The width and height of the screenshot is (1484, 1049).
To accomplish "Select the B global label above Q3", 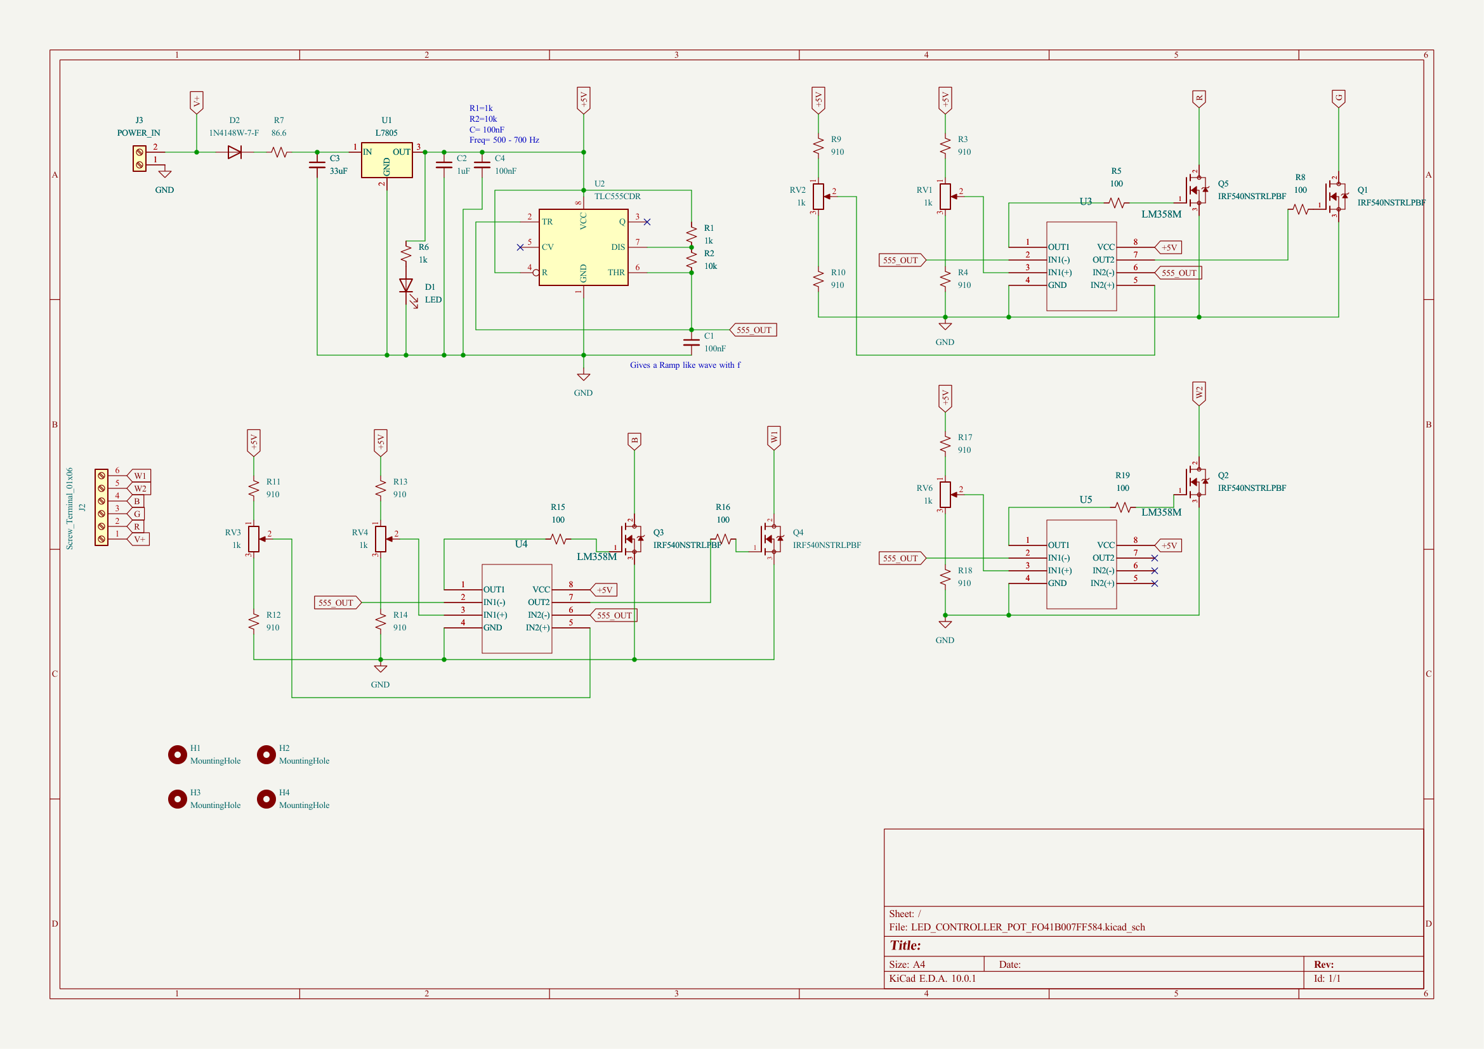I will [634, 441].
